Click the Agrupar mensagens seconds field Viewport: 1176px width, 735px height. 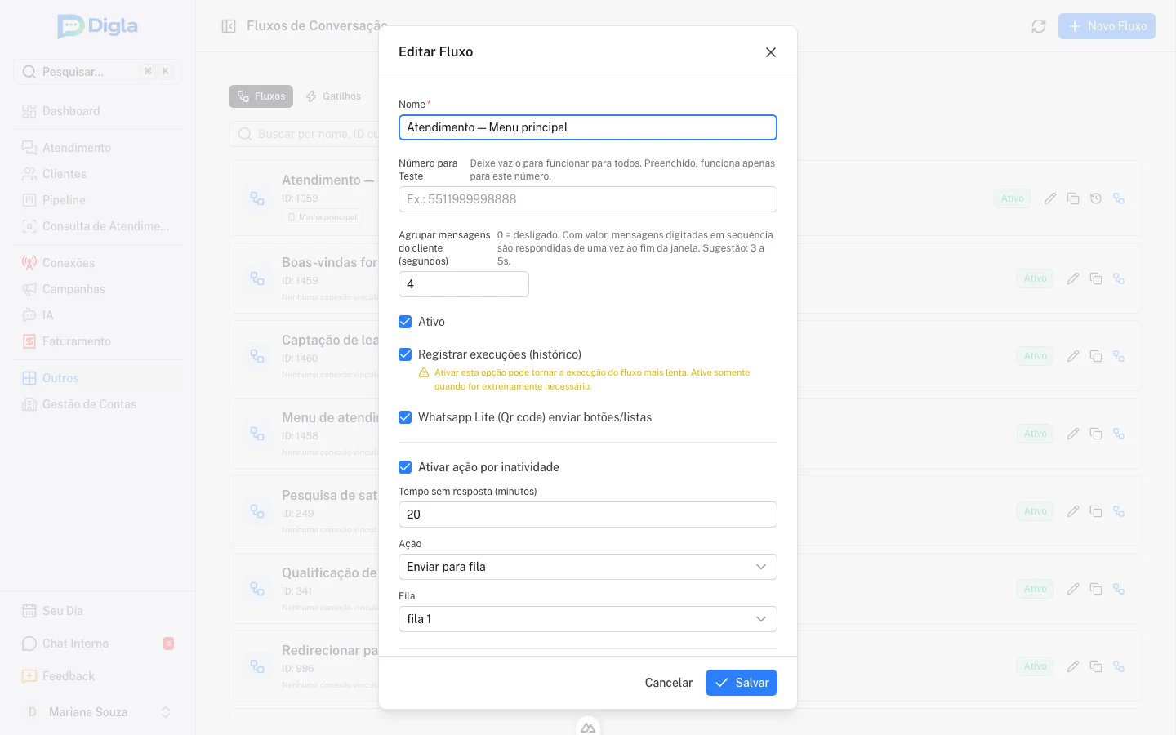464,284
